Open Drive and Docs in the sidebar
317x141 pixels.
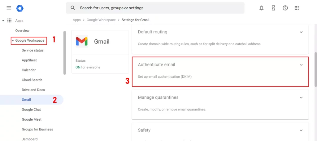pyautogui.click(x=33, y=90)
